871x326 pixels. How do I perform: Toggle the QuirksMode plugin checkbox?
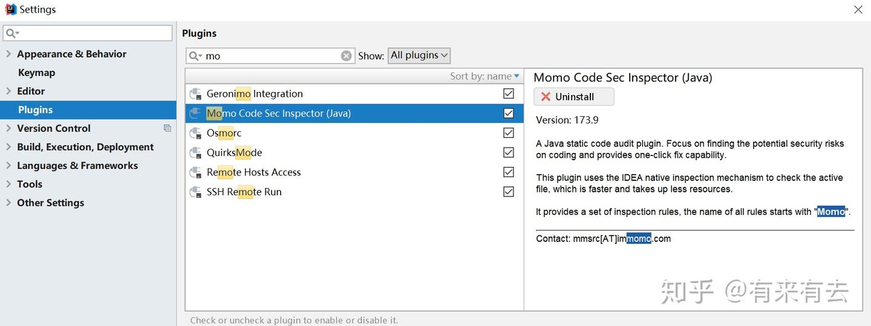pos(509,152)
